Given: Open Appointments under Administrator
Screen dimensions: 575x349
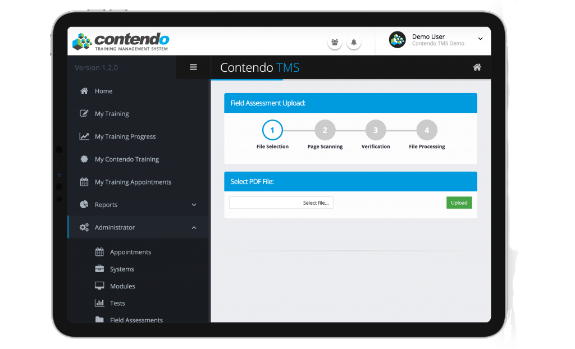Looking at the screenshot, I should point(130,252).
